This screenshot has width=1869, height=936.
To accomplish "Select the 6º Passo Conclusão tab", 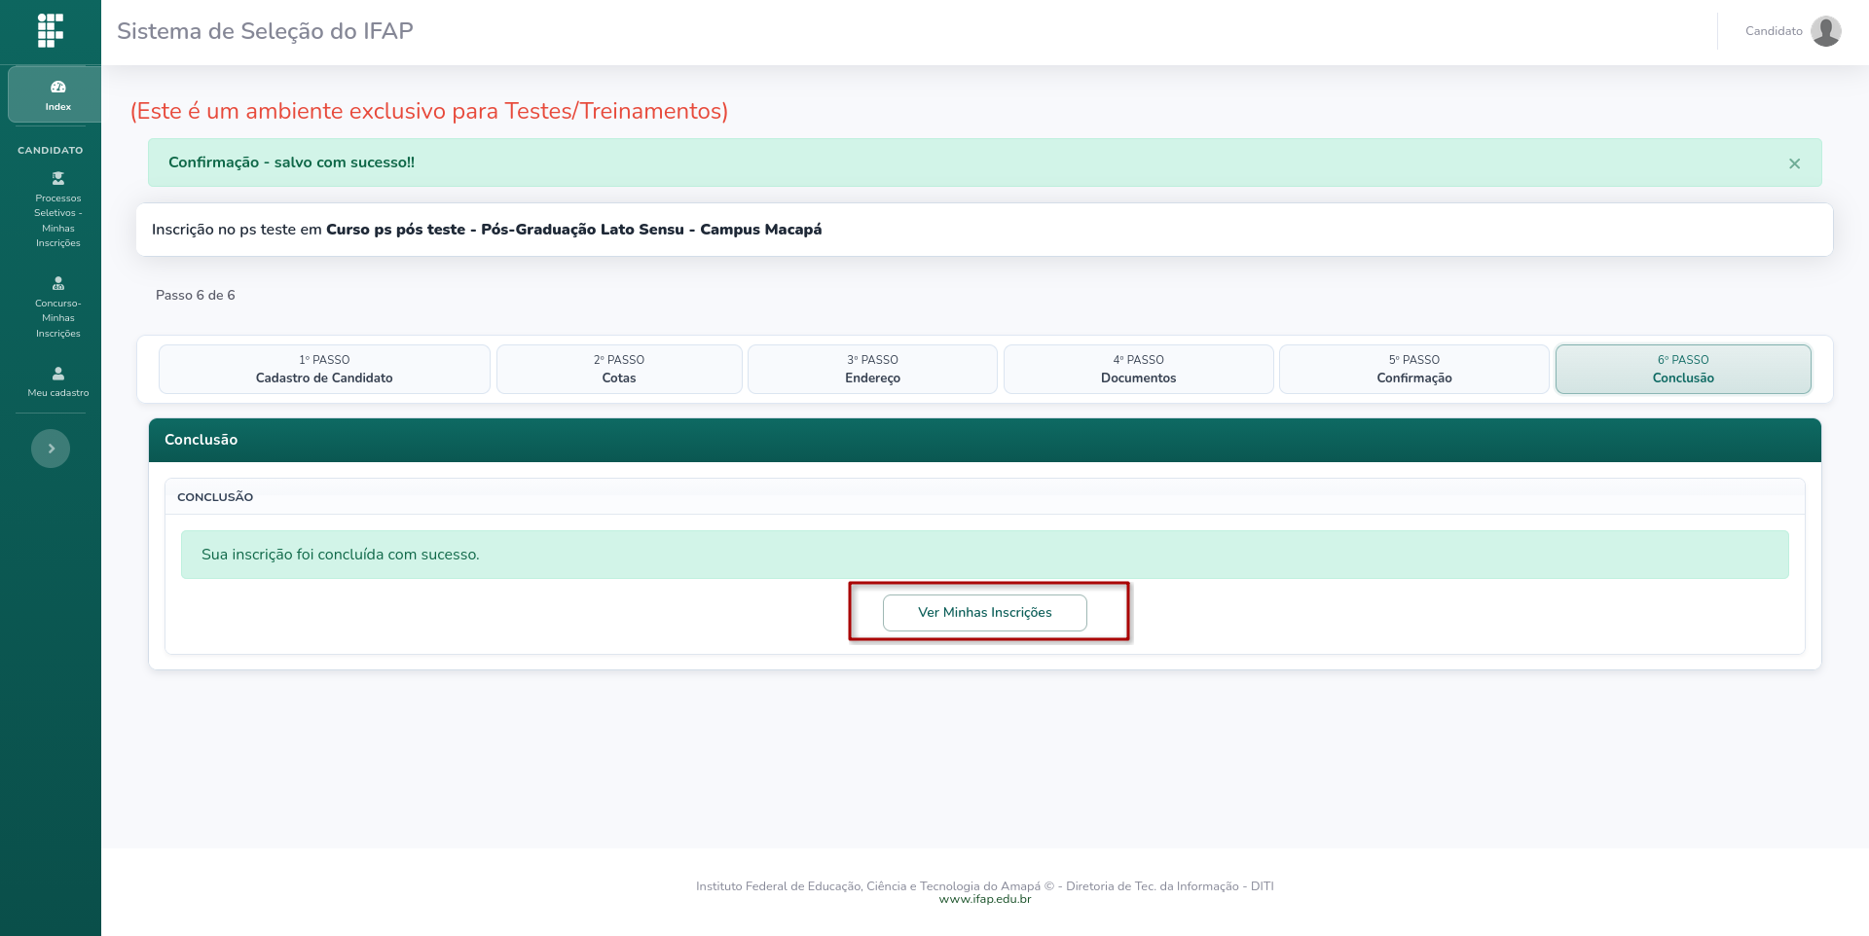I will point(1683,369).
